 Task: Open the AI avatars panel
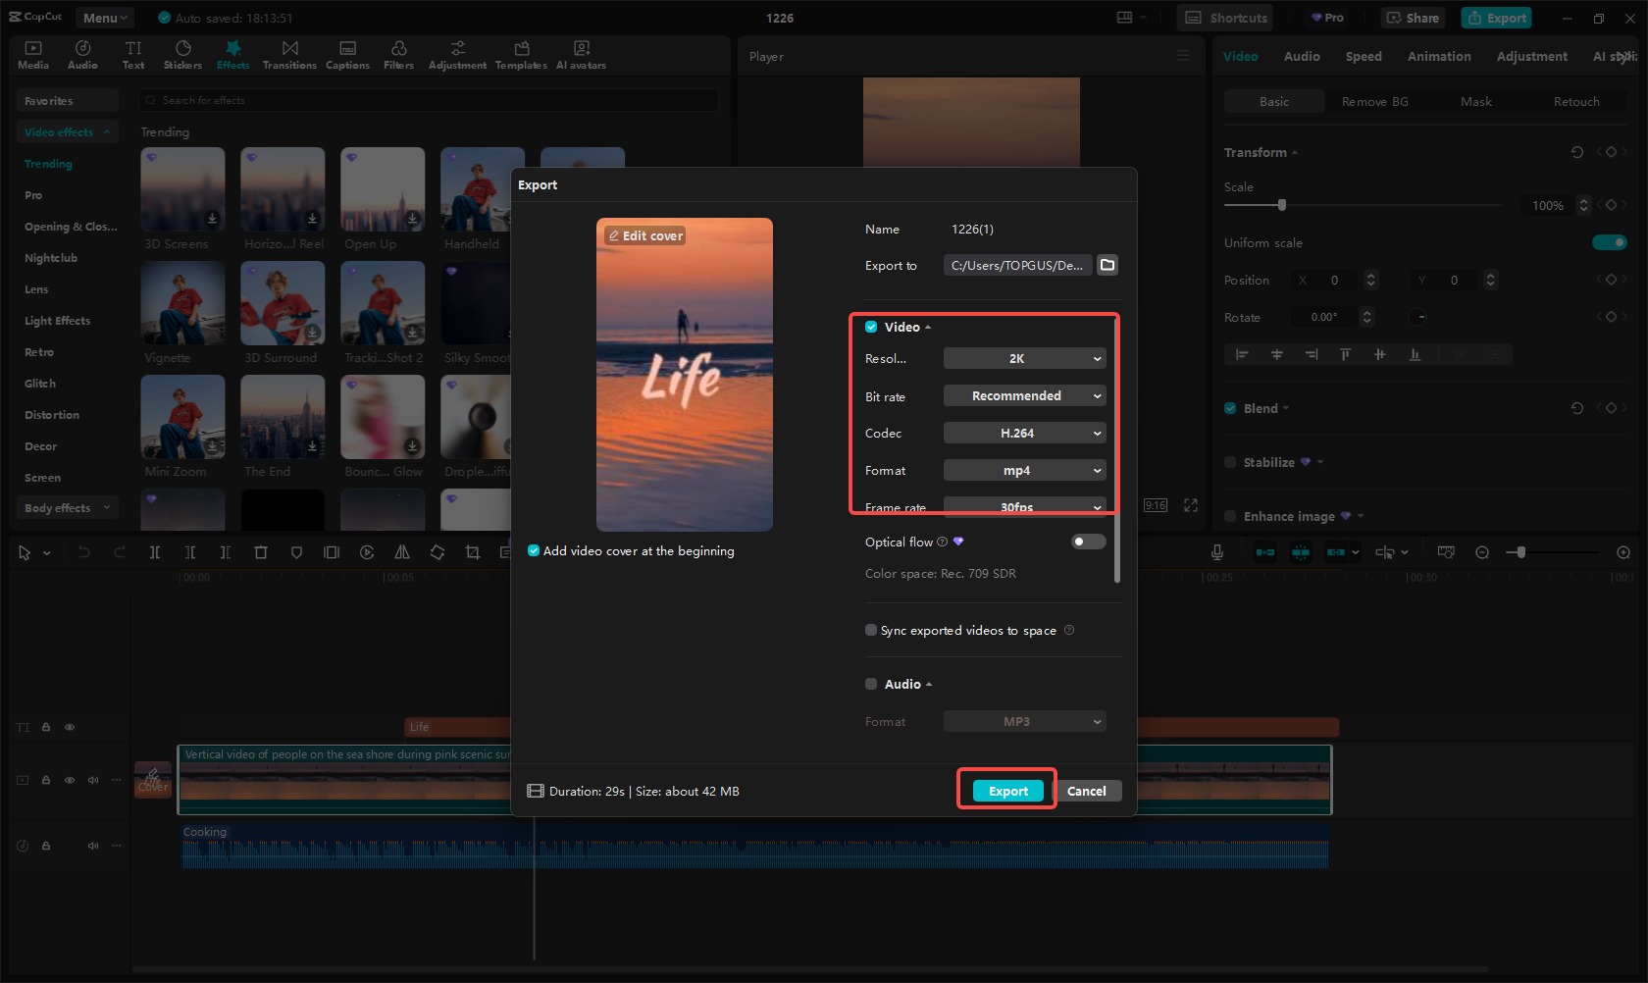coord(581,54)
